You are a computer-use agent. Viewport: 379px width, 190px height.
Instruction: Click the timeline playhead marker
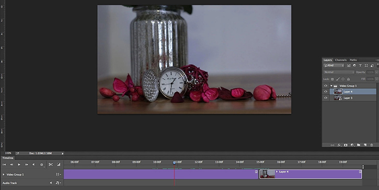click(174, 163)
